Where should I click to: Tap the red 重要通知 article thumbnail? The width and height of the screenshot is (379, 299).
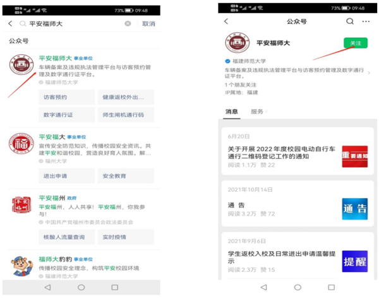point(355,156)
